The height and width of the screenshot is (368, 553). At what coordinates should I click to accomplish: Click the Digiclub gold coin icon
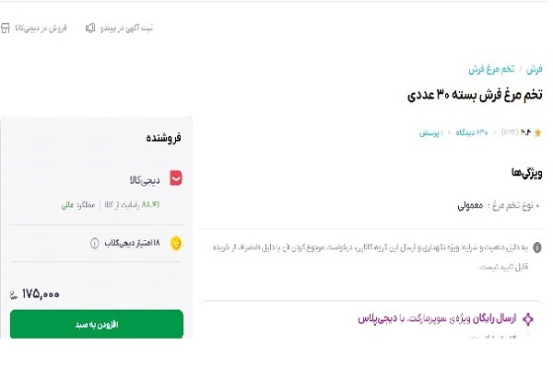click(x=176, y=243)
